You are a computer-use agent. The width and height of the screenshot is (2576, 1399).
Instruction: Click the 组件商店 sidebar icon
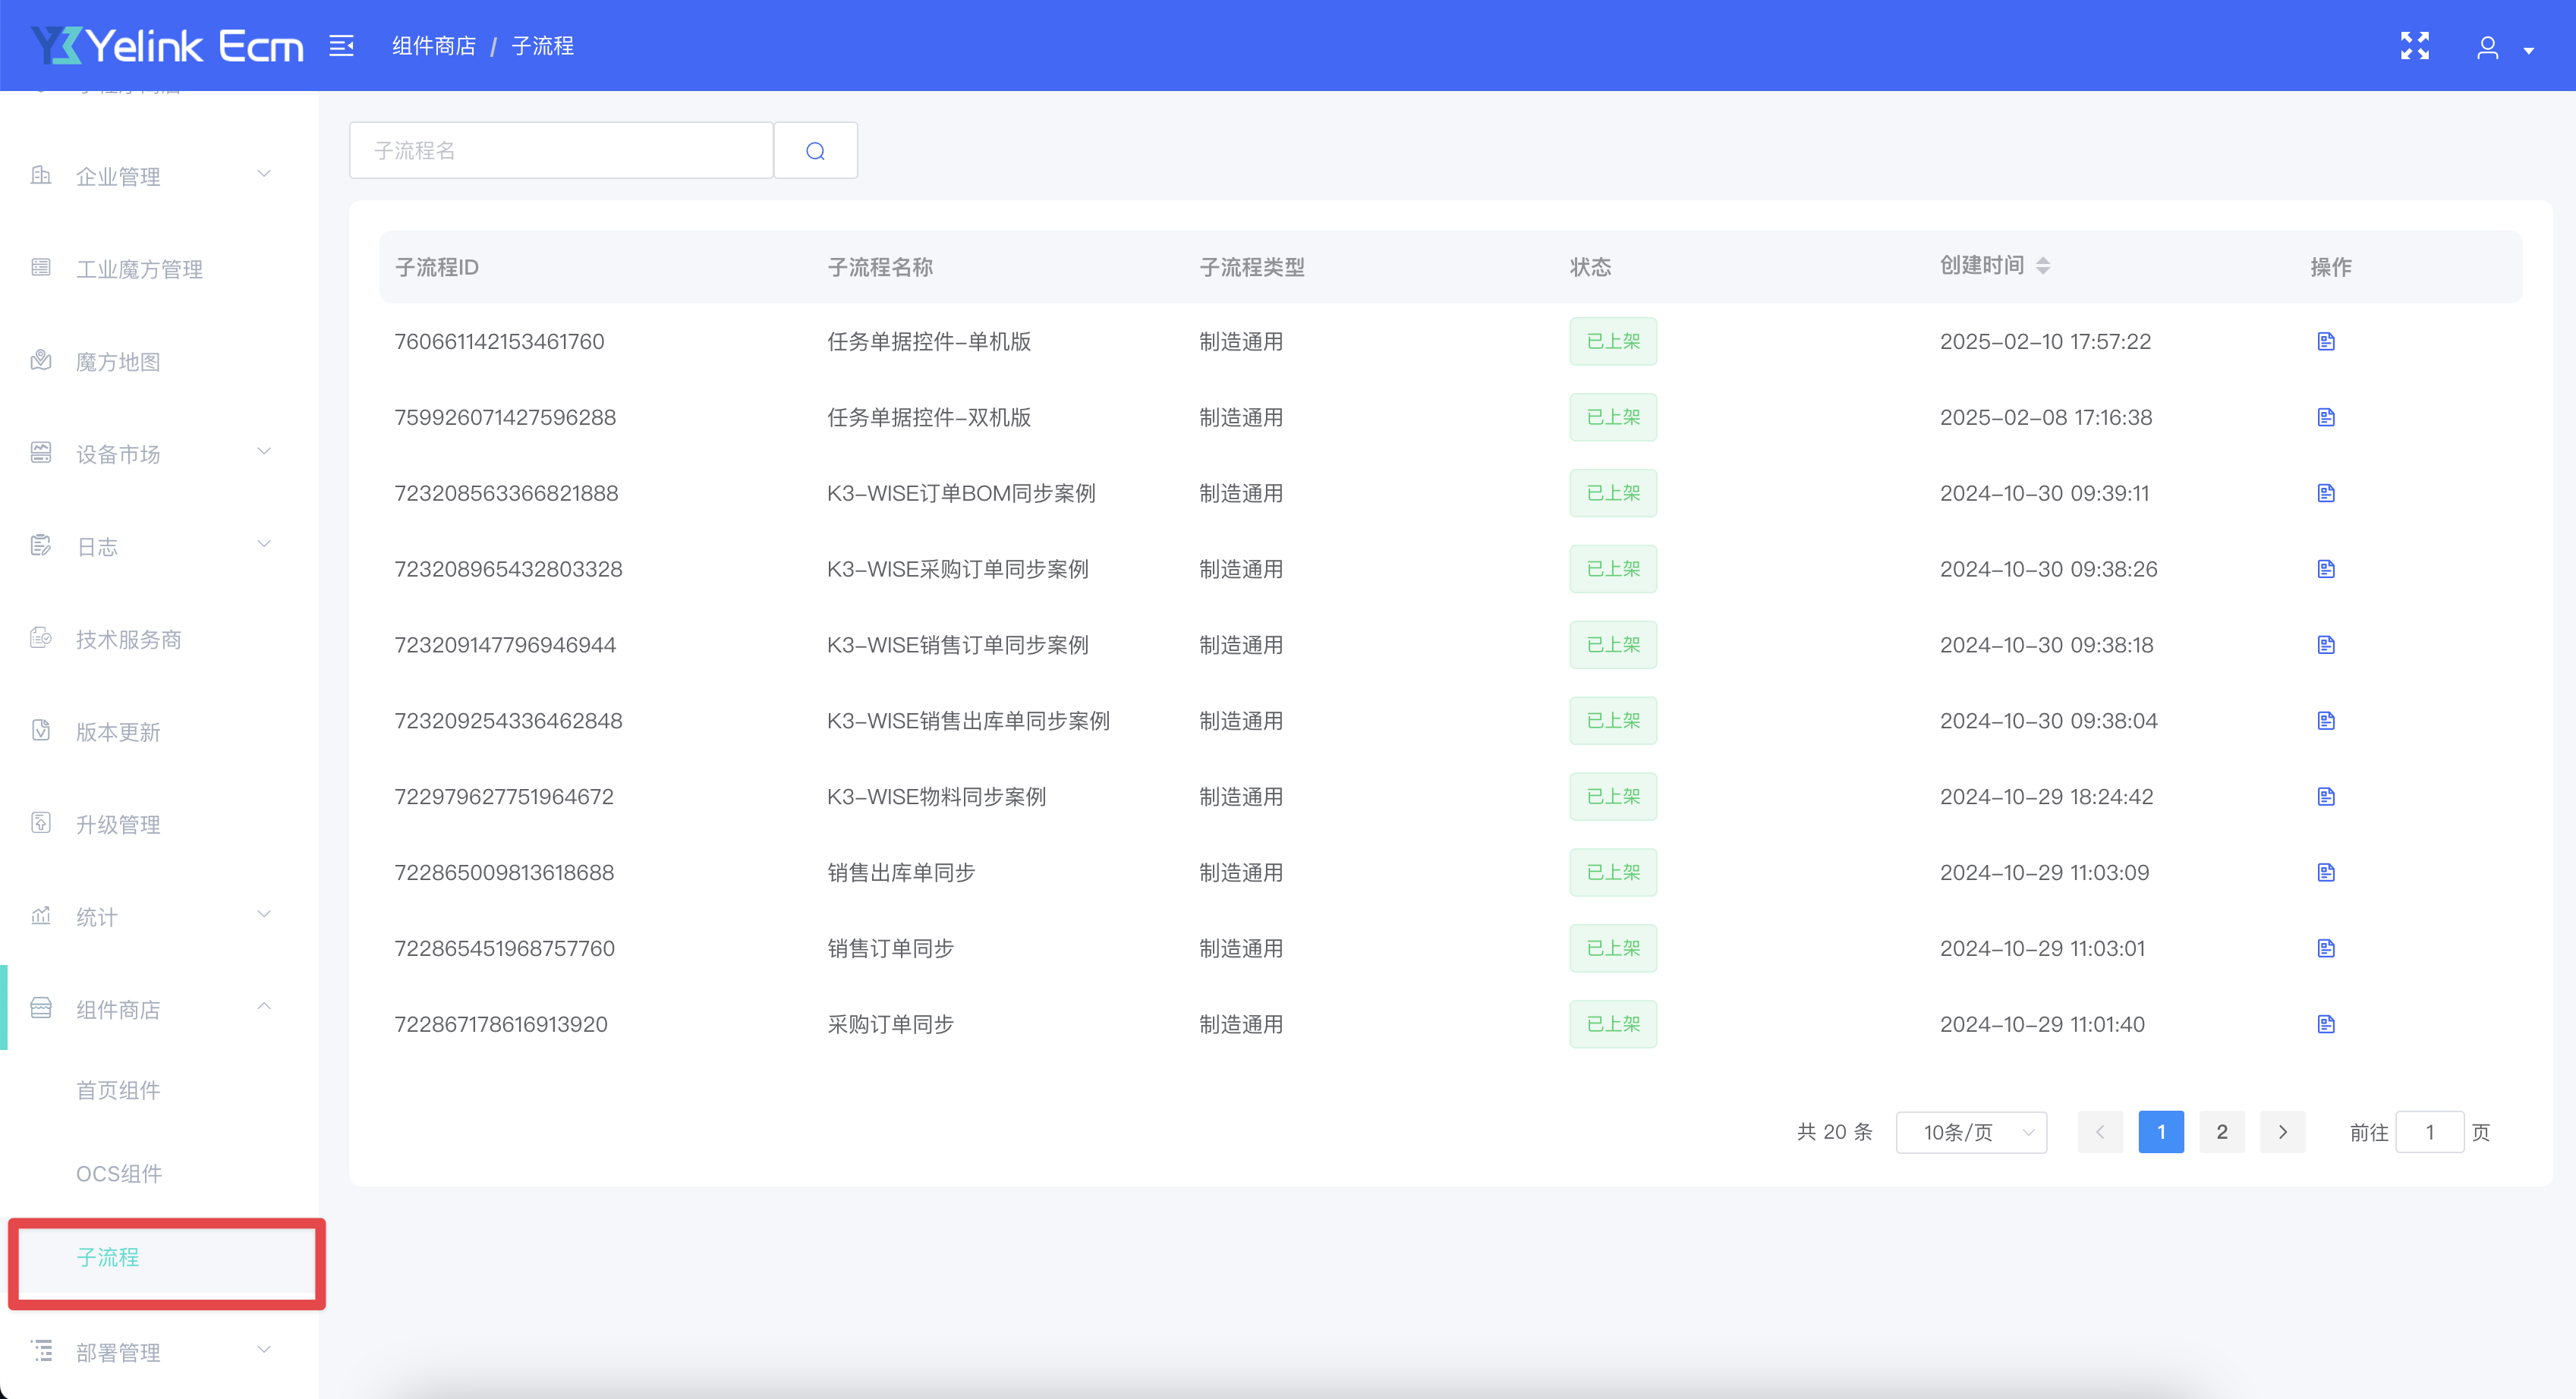pos(40,1008)
